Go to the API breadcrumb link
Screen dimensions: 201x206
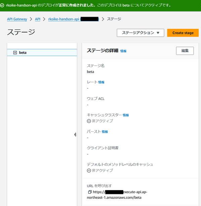pos(38,19)
